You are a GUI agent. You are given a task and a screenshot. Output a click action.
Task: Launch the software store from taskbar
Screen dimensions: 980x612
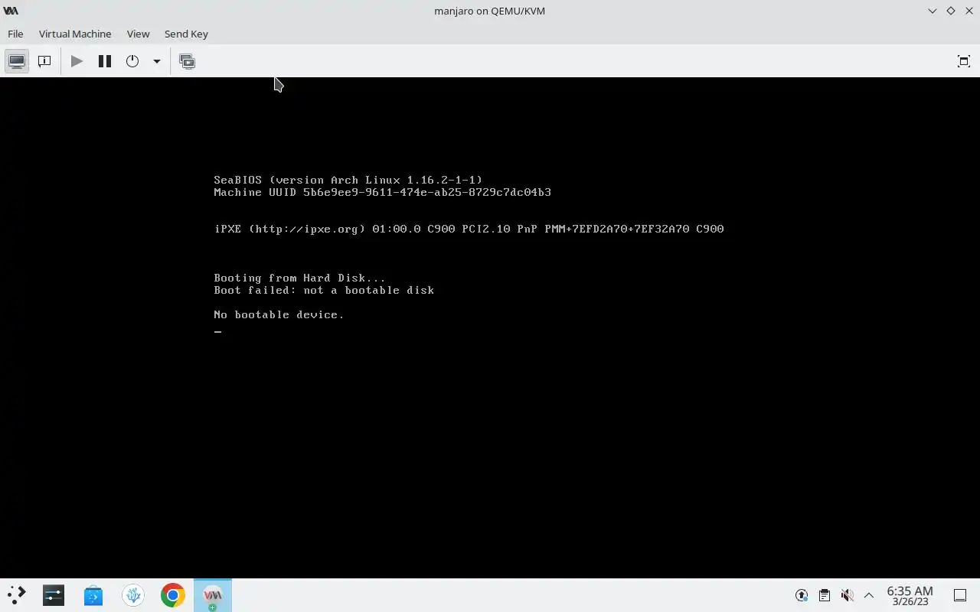(93, 595)
